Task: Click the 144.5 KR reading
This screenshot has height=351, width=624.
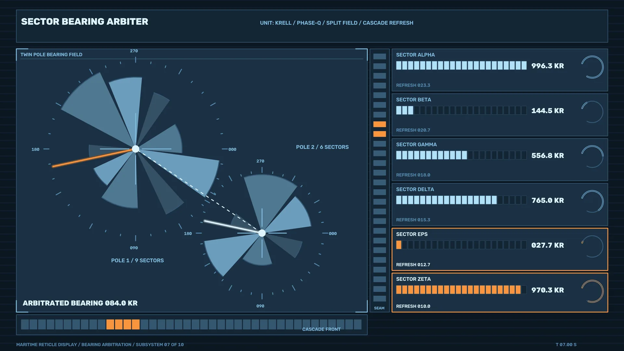Action: 548,111
